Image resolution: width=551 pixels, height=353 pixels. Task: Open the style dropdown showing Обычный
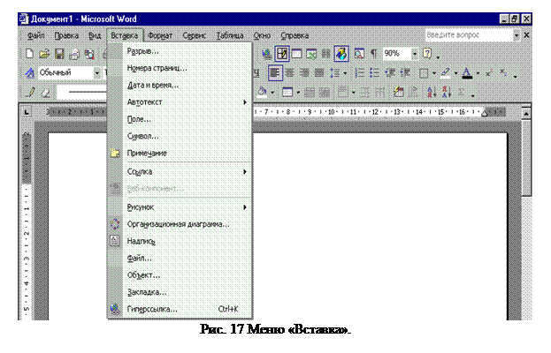(x=97, y=73)
